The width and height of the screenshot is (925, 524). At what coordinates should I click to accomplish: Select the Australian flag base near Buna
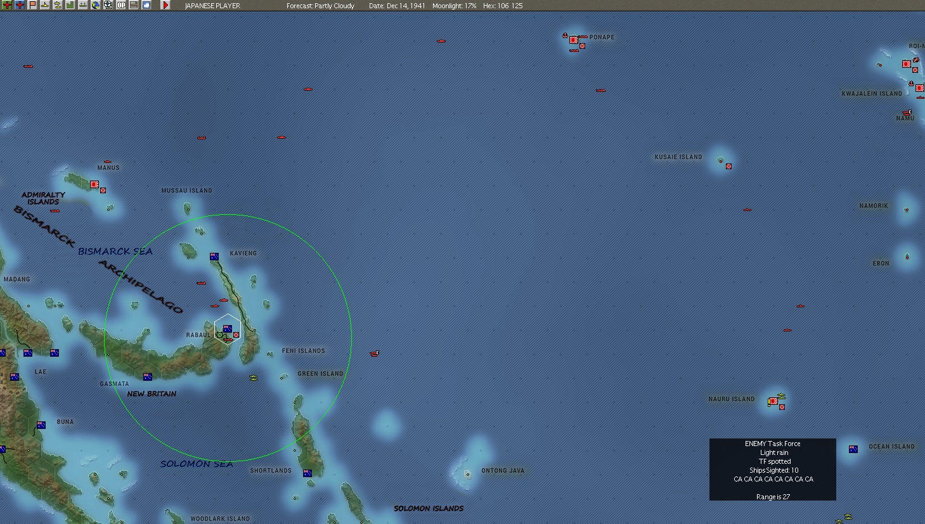click(x=41, y=425)
